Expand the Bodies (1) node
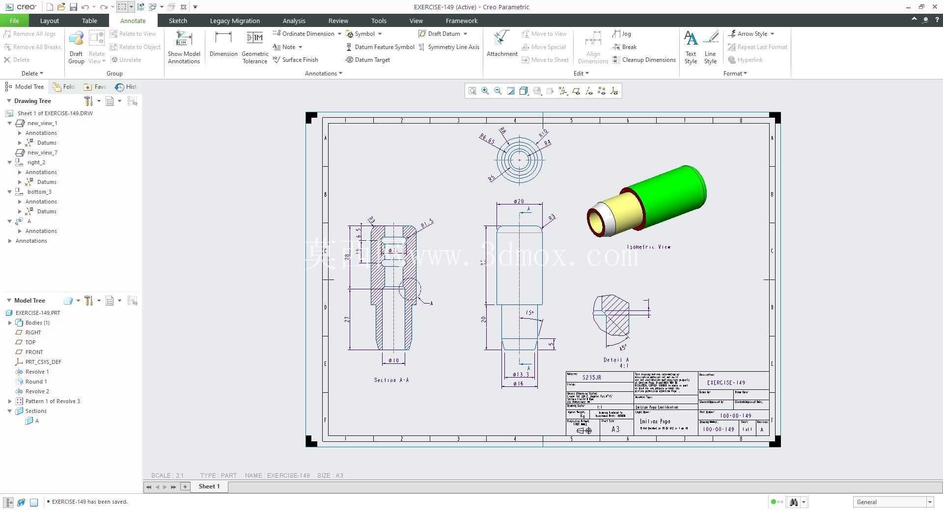This screenshot has width=943, height=510. click(x=10, y=323)
